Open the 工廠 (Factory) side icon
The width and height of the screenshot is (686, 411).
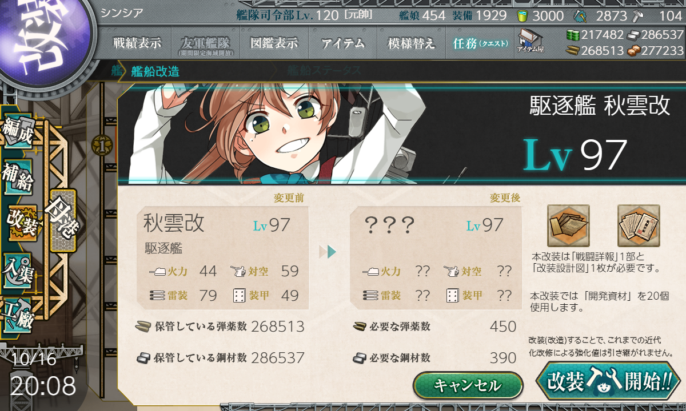[17, 313]
